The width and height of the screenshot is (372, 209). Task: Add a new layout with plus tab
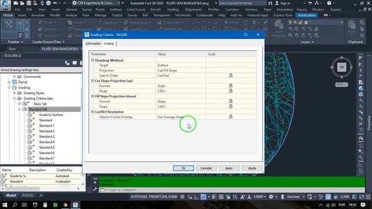tap(41, 196)
